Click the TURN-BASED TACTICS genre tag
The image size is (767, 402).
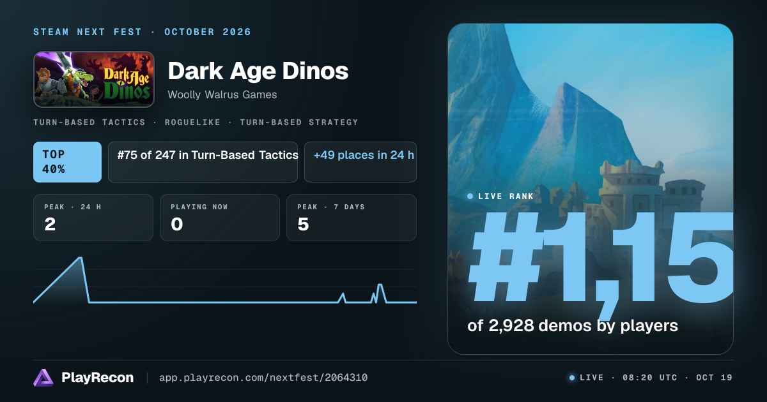89,122
